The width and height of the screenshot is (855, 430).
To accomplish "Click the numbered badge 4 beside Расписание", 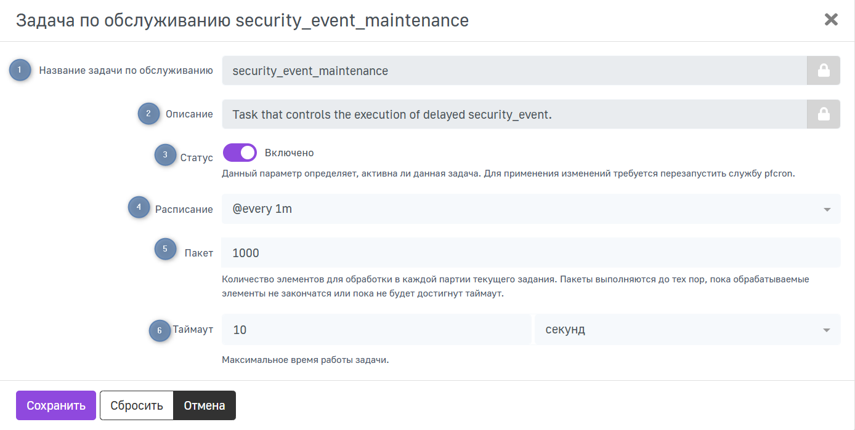I will [139, 207].
